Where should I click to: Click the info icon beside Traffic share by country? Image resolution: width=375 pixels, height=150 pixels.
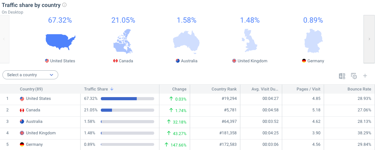(64, 5)
